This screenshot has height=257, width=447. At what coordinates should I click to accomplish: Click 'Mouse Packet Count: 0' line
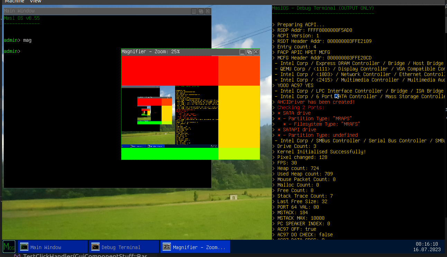(304, 179)
